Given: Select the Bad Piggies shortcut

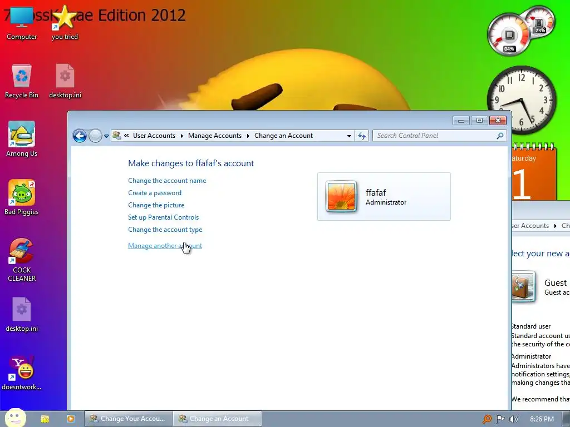Looking at the screenshot, I should (22, 197).
